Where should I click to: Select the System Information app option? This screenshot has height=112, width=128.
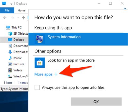(78, 39)
